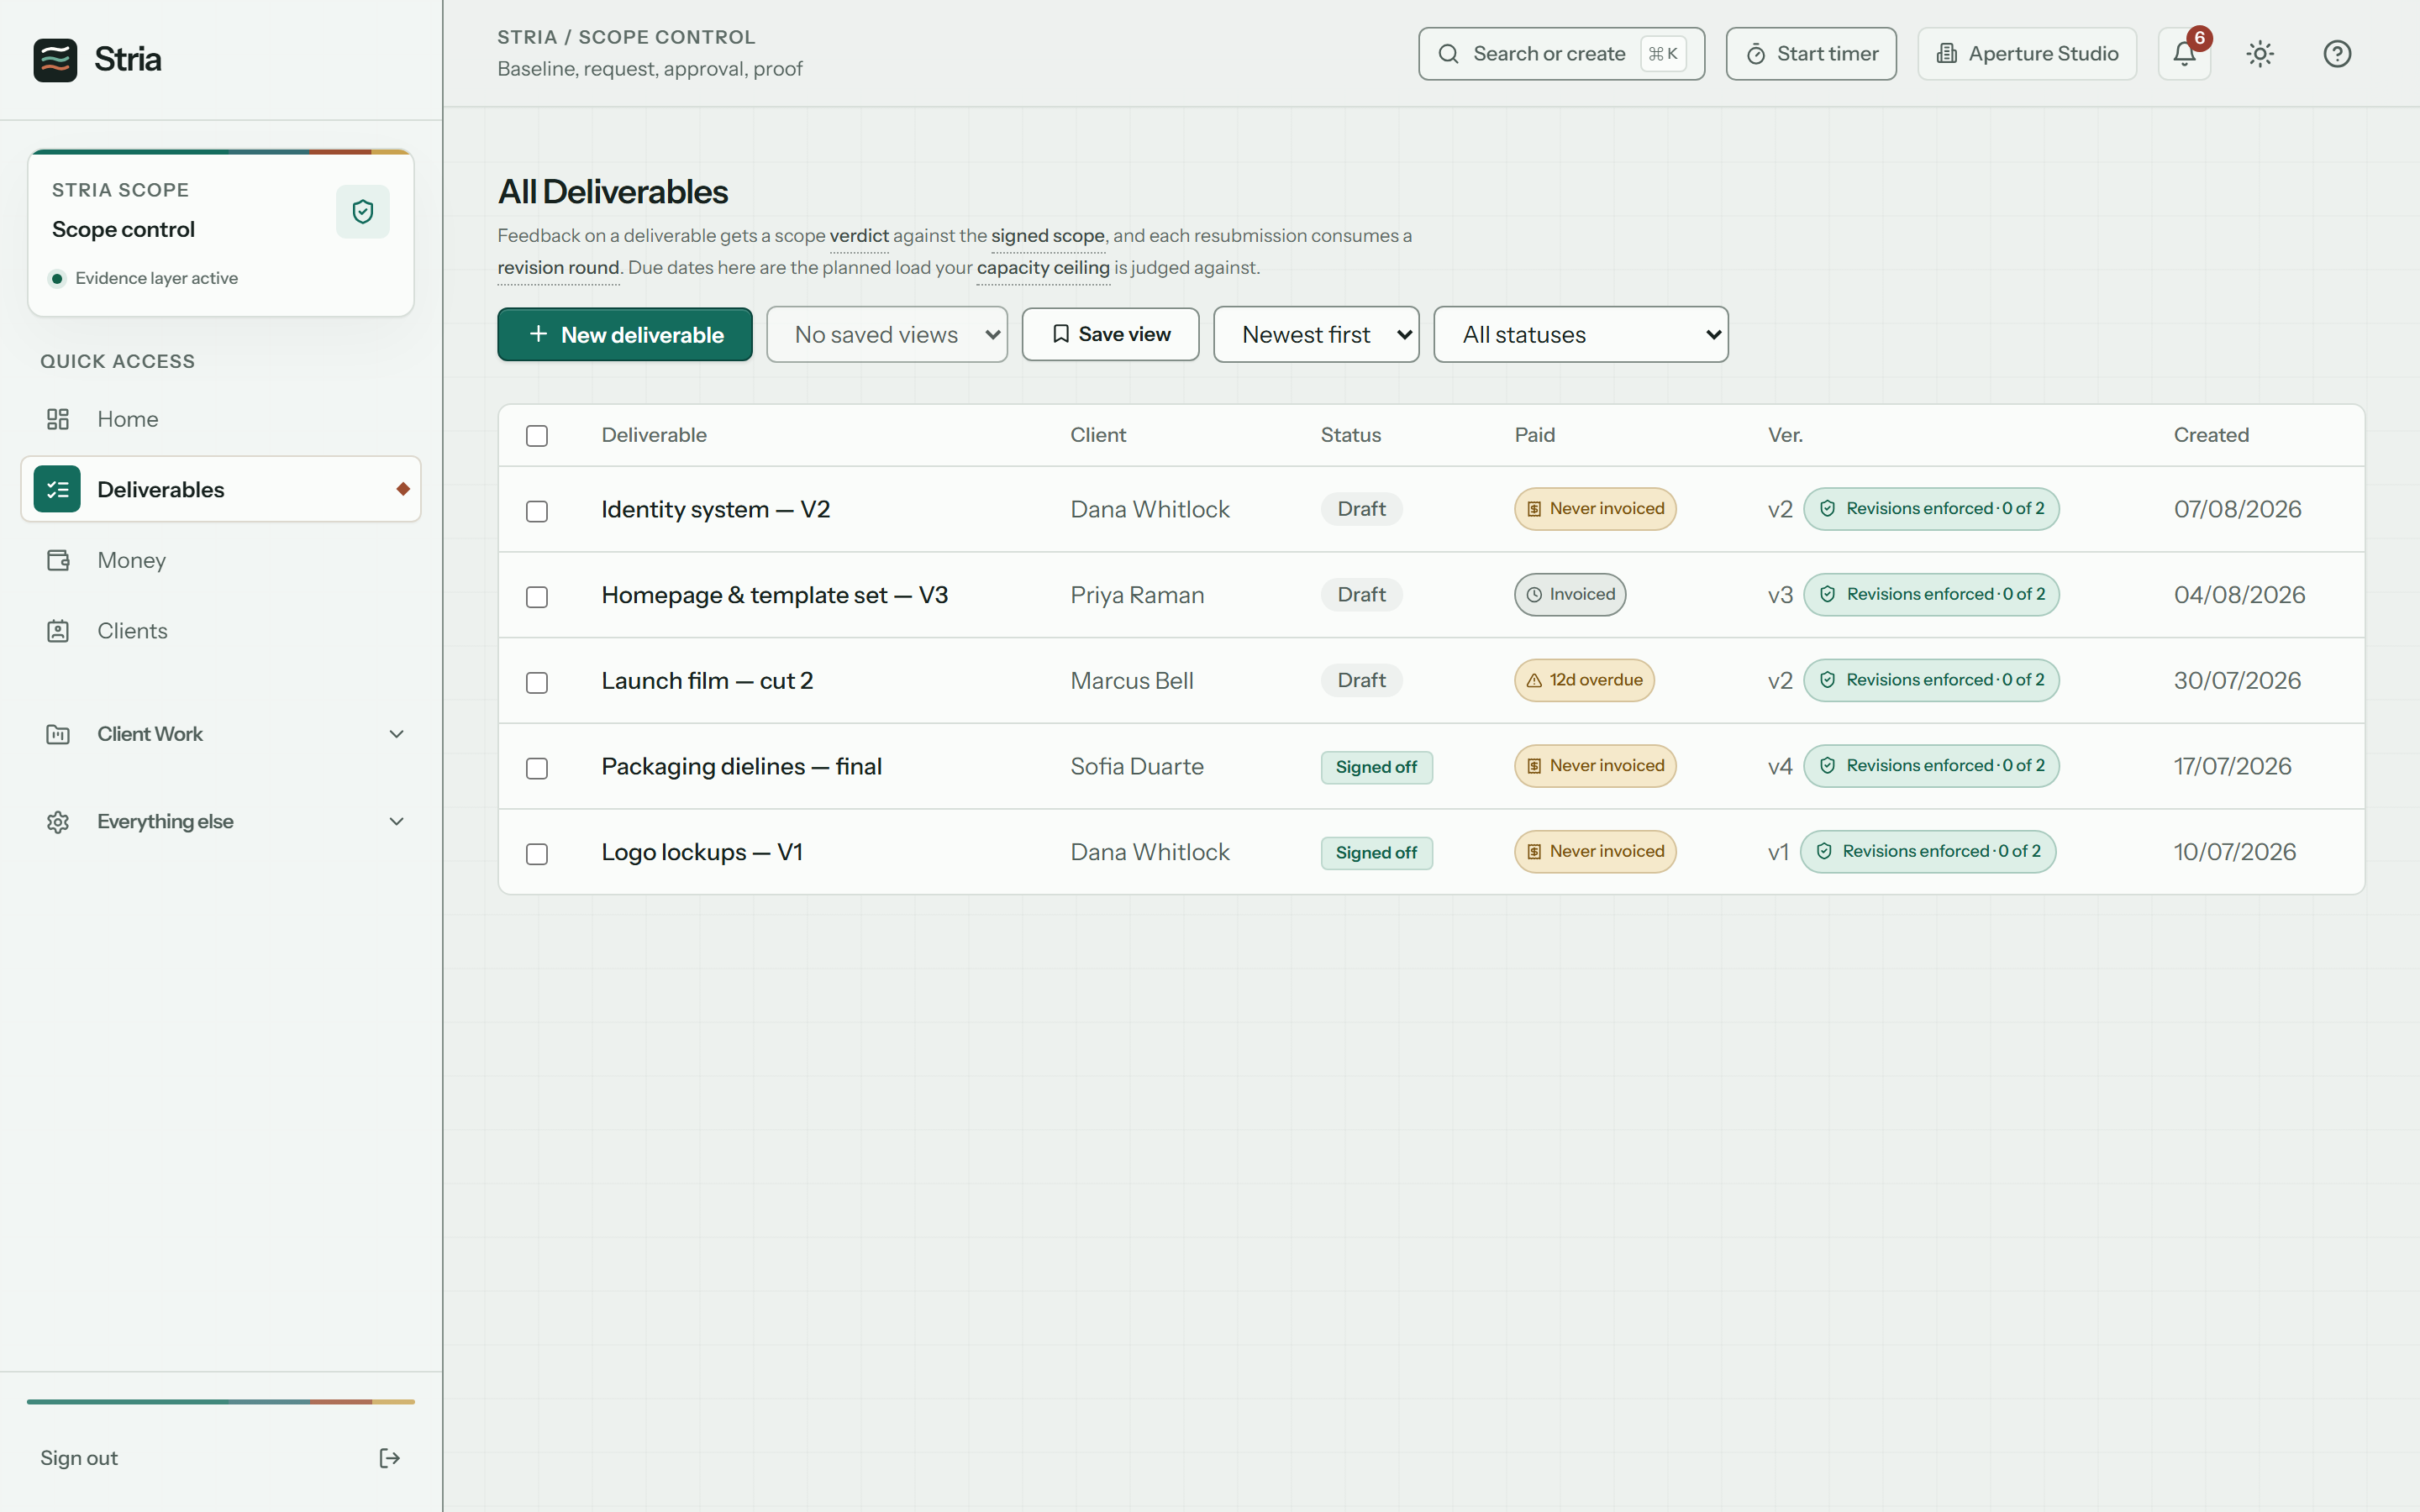This screenshot has height=1512, width=2420.
Task: Click Revisions enforced badge for Logo lockups
Action: [1928, 852]
